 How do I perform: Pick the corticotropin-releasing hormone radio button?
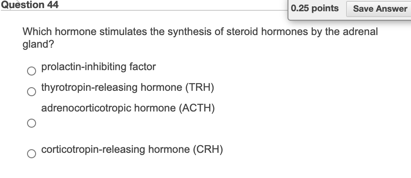coord(32,153)
